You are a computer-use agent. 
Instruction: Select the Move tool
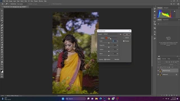click(x=2, y=11)
